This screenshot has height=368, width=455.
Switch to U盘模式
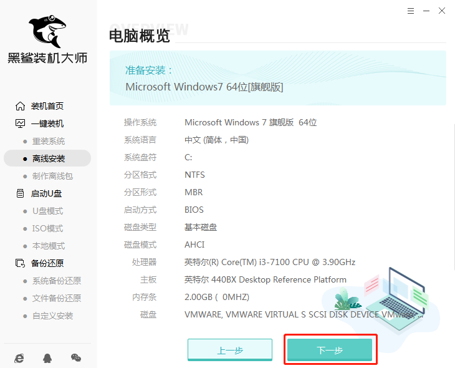pos(47,211)
